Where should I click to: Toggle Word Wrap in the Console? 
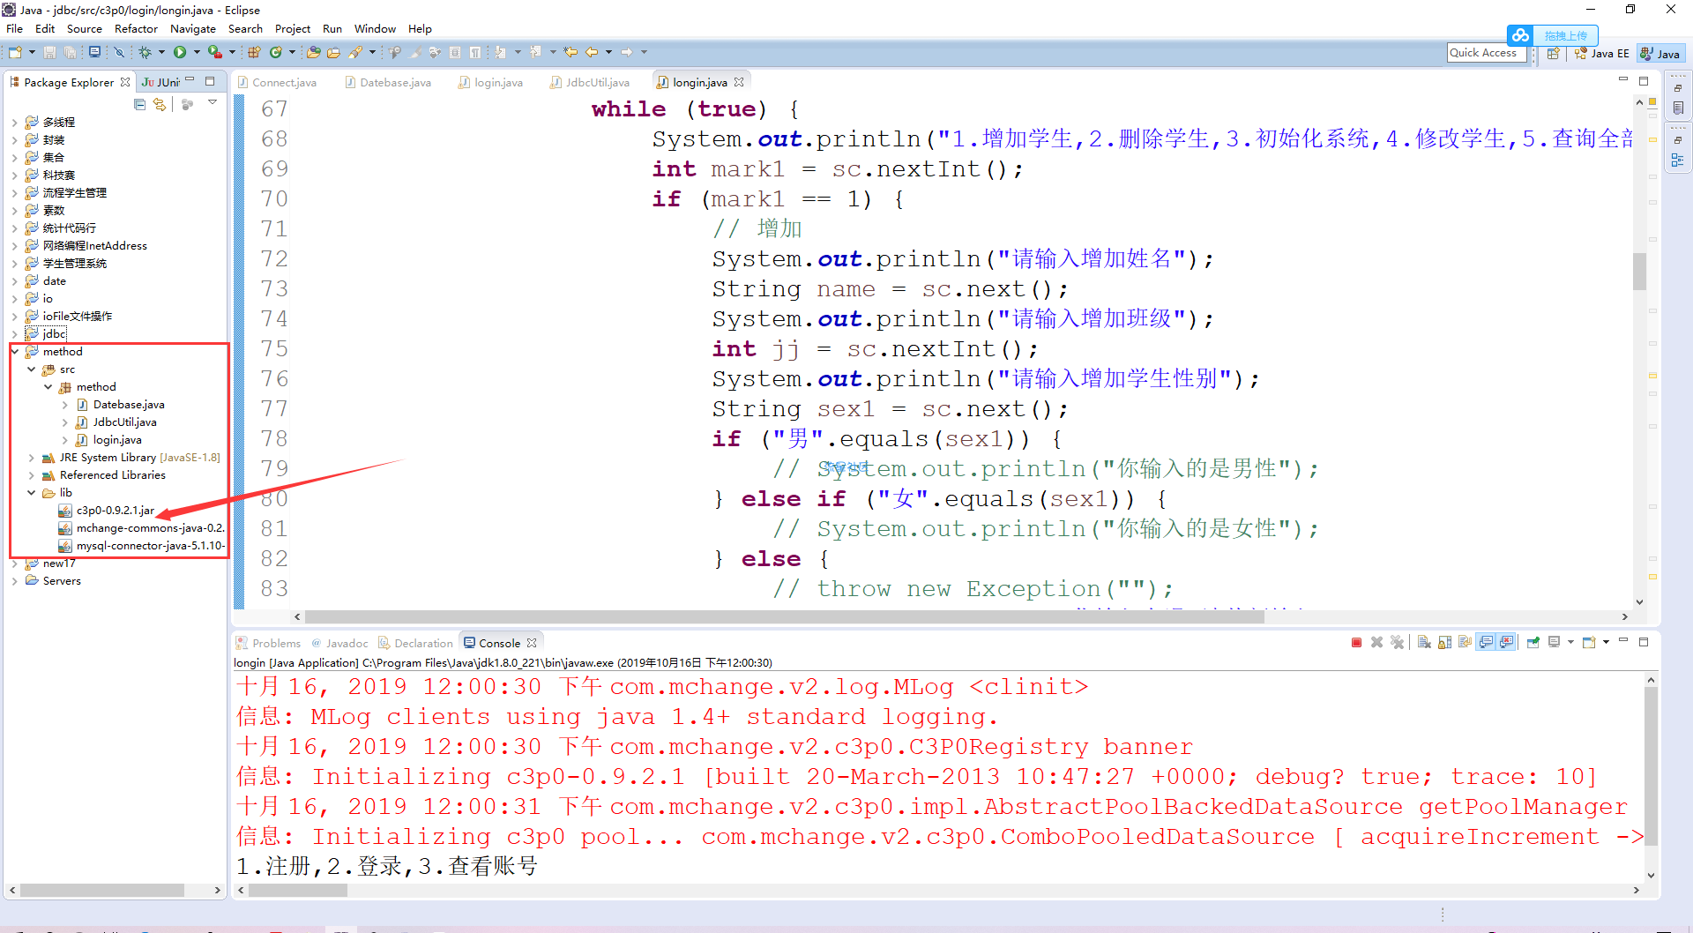click(x=1465, y=643)
